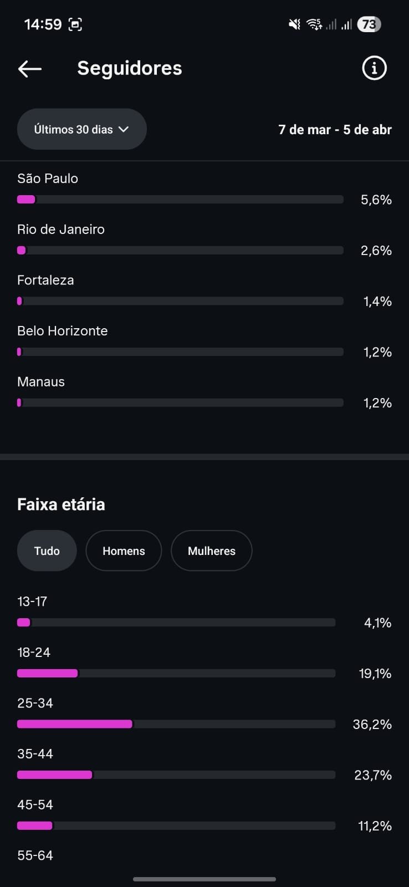Image resolution: width=409 pixels, height=887 pixels.
Task: Open the info icon next to Seguidores
Action: point(374,68)
